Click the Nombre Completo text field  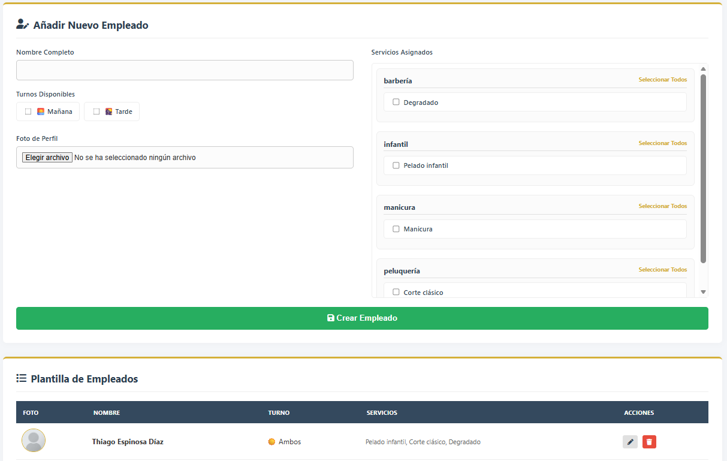(185, 70)
